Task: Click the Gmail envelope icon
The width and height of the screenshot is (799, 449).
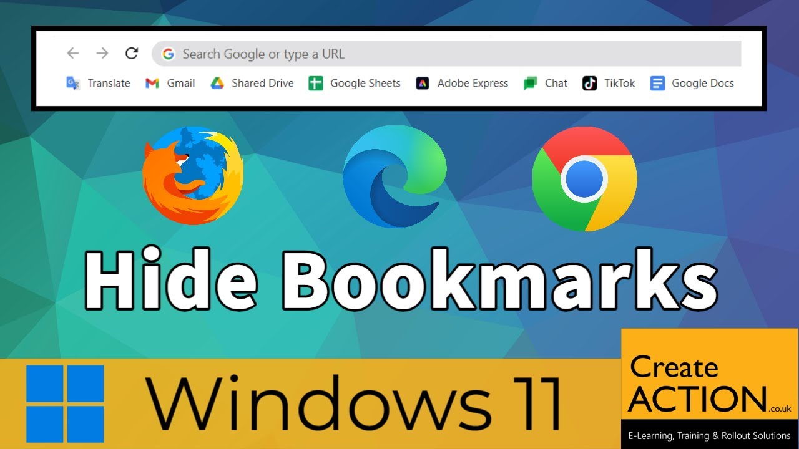Action: click(152, 84)
